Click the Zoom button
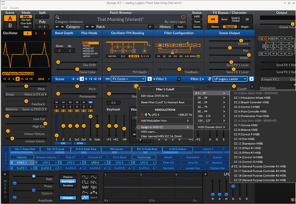The image size is (296, 204). (x=197, y=27)
